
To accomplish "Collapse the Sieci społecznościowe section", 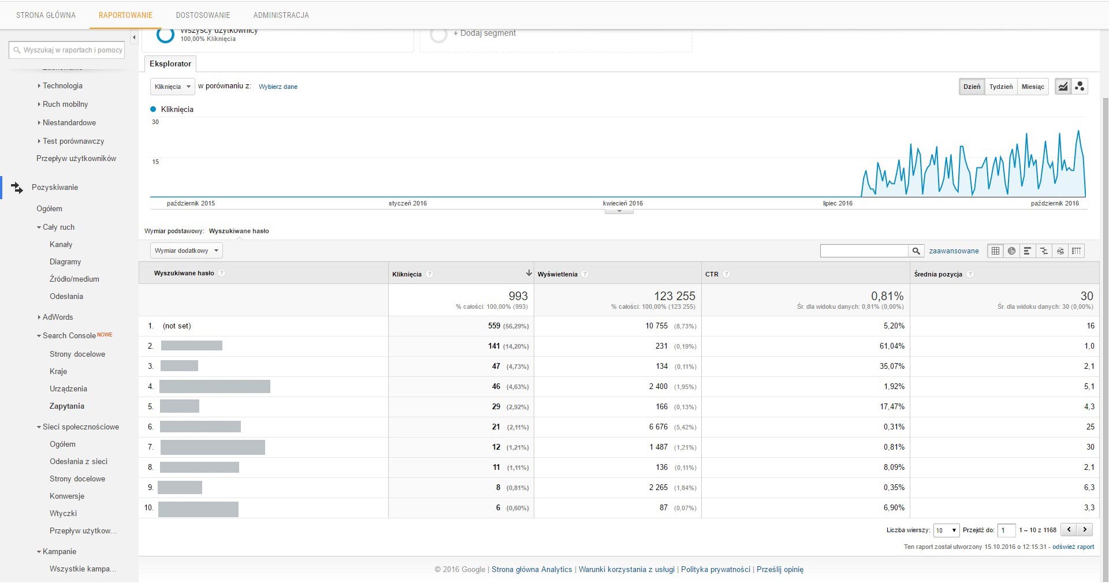I will (78, 427).
